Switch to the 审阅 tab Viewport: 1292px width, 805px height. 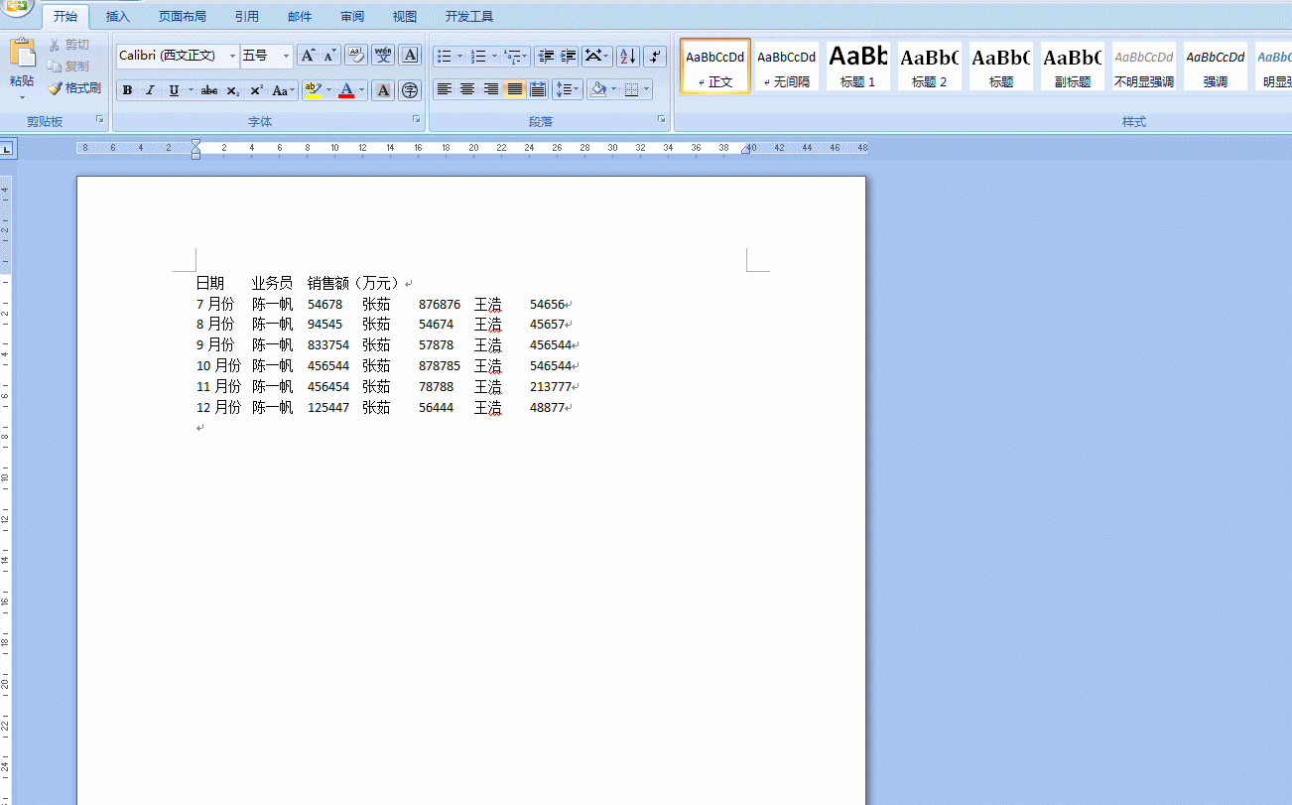[352, 17]
